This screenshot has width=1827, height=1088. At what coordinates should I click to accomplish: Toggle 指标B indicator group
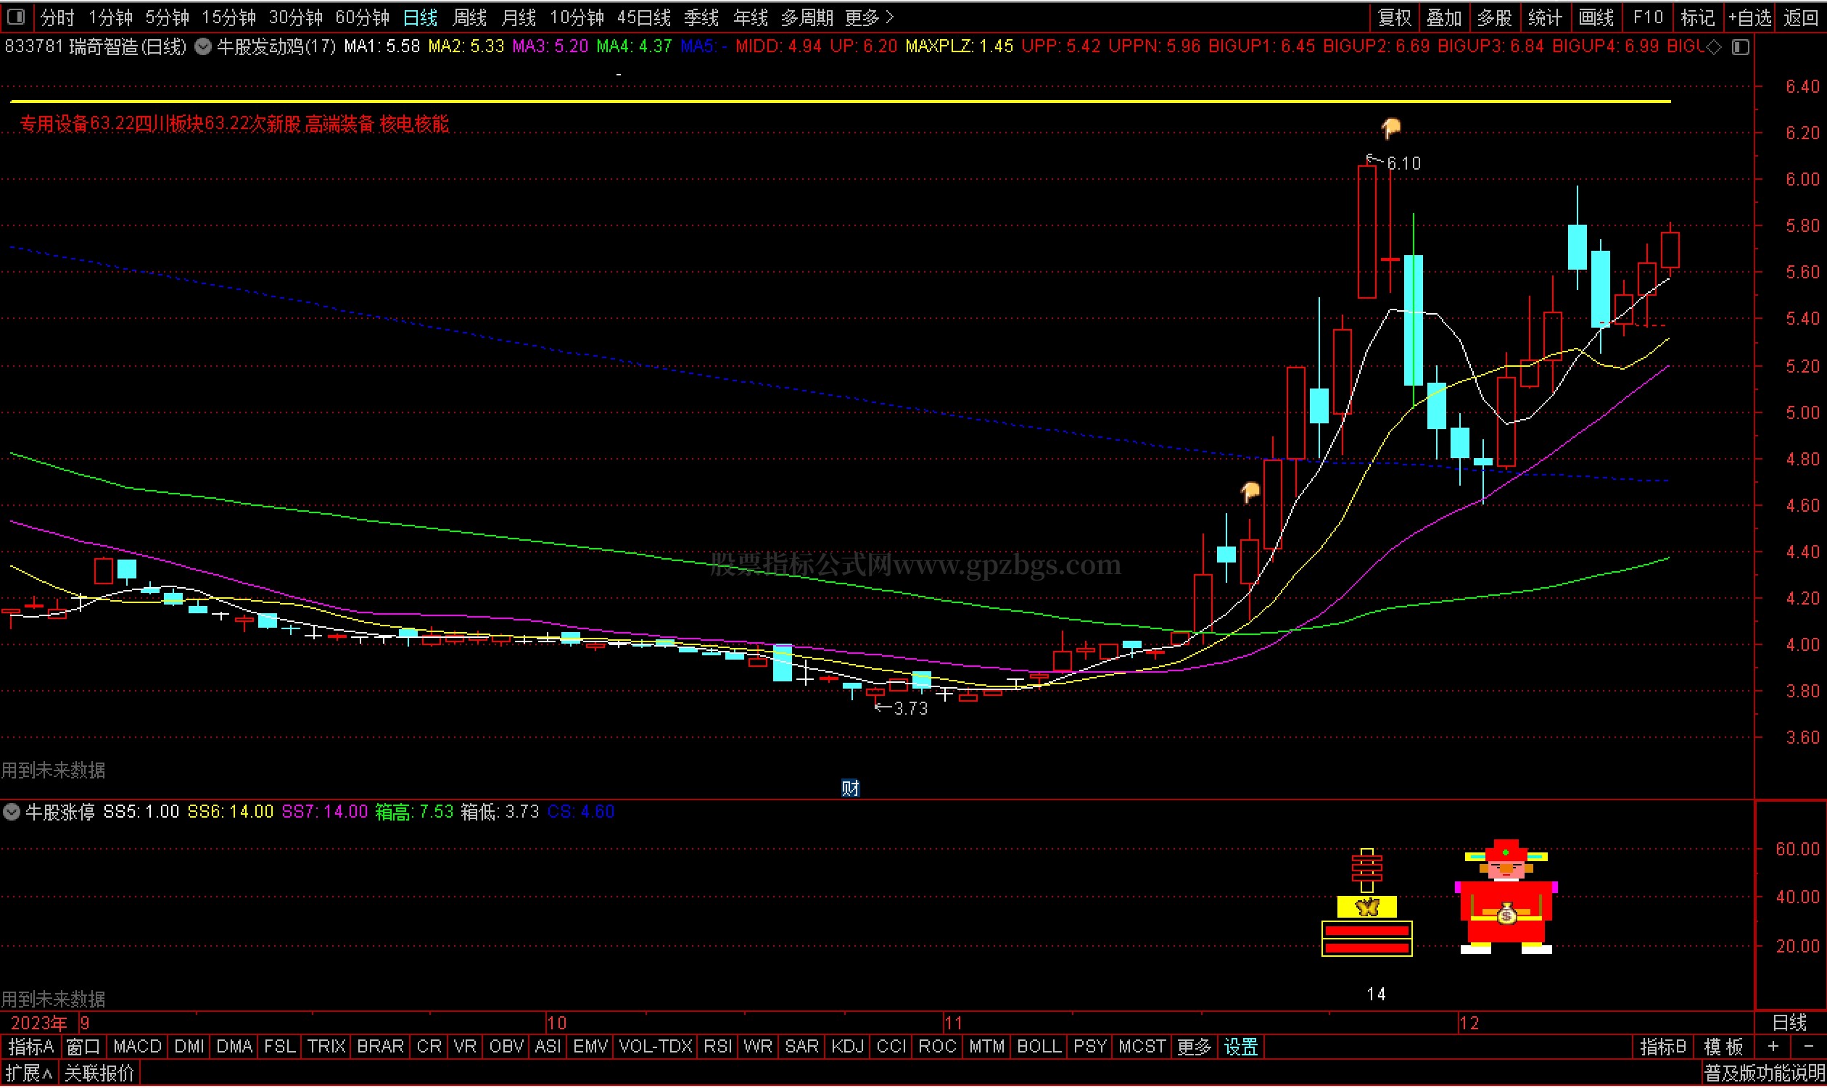click(1662, 1047)
